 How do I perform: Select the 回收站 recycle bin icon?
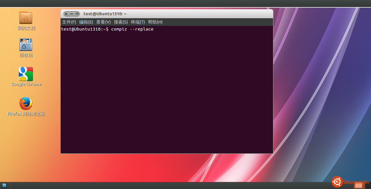(x=26, y=45)
